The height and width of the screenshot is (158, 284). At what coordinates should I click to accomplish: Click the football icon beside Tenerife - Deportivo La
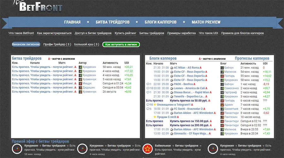click(172, 97)
